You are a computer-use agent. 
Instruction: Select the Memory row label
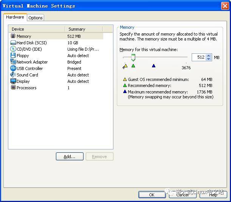(24, 36)
